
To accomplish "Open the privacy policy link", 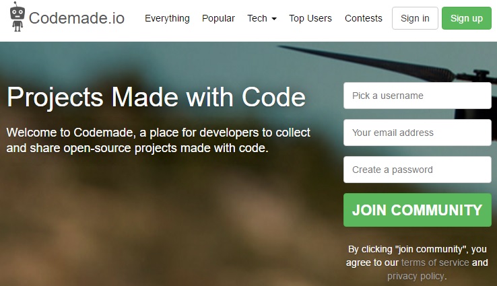I will [x=416, y=276].
